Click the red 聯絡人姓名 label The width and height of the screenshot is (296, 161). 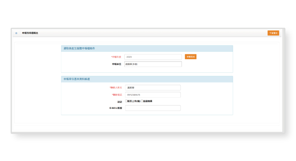point(116,88)
